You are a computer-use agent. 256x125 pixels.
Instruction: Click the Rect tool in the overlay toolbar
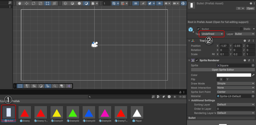(20, 86)
